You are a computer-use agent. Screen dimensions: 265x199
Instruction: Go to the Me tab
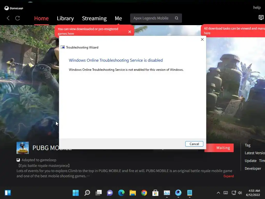(118, 18)
